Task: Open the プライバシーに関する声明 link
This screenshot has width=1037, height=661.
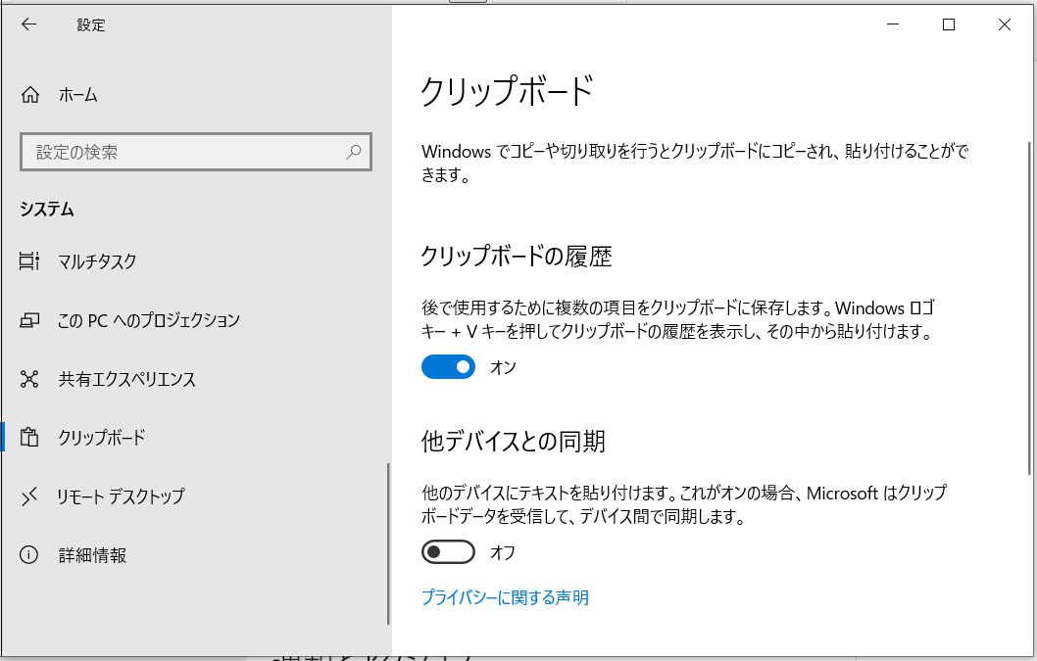Action: tap(505, 597)
